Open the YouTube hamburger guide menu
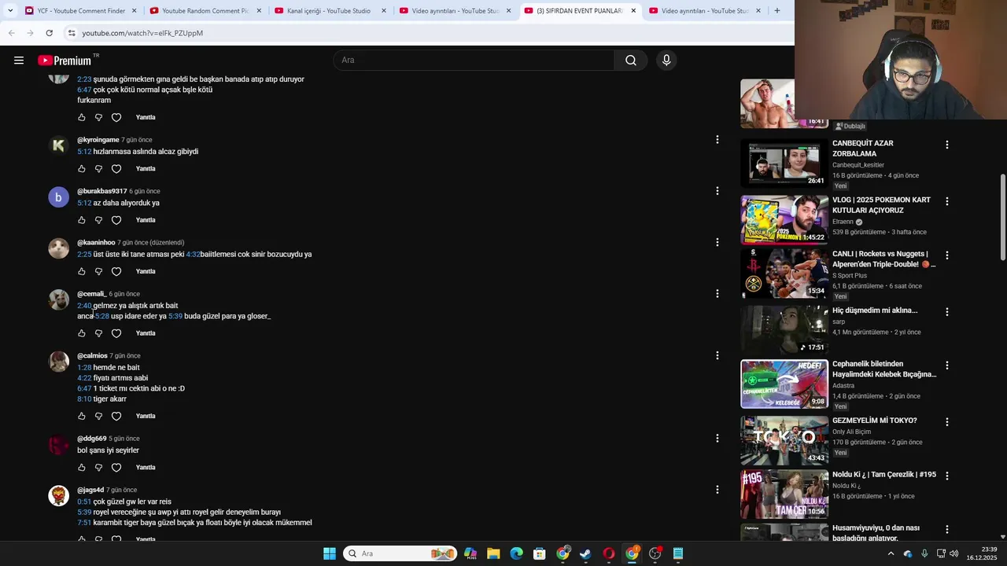Image resolution: width=1007 pixels, height=566 pixels. point(19,61)
